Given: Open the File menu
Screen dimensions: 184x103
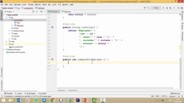Looking at the screenshot, I should [x=2, y=5].
